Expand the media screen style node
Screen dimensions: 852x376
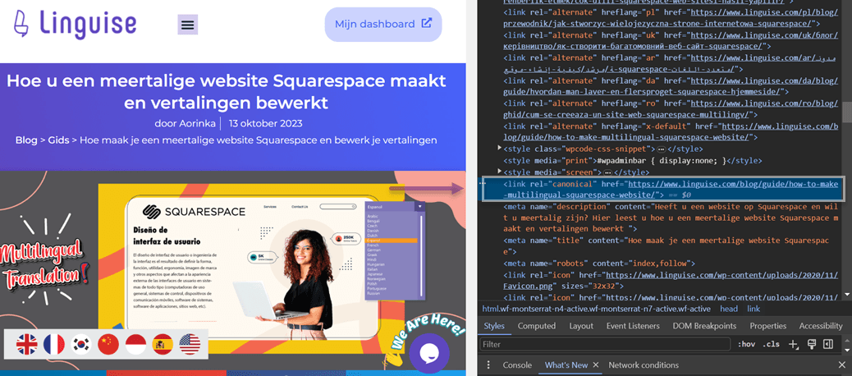pos(500,172)
